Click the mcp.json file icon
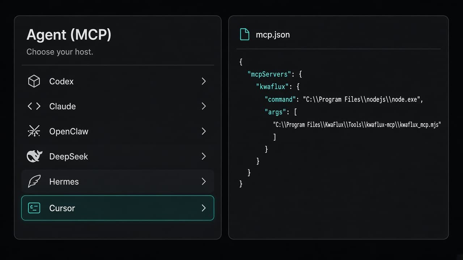Screen dimensions: 463x260 pos(245,35)
